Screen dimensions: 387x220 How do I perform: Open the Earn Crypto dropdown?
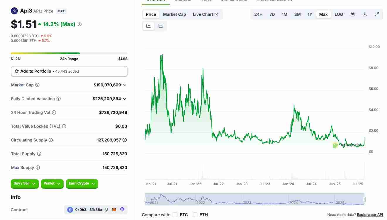coord(82,184)
